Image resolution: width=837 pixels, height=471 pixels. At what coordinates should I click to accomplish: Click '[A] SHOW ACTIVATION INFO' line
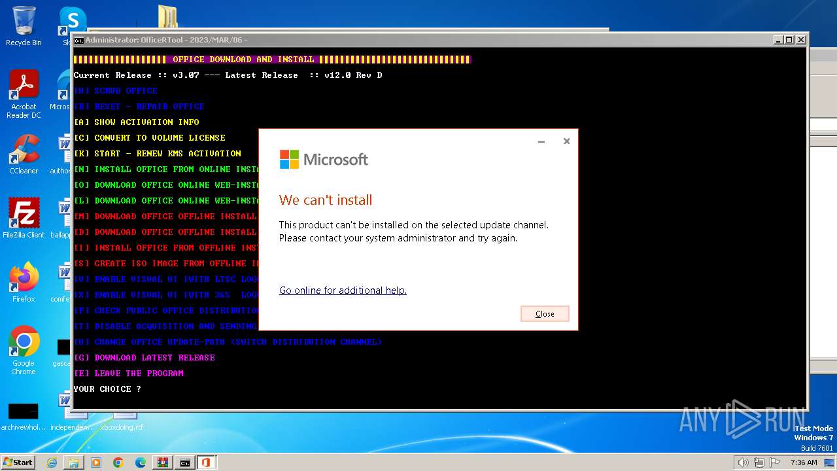click(x=137, y=122)
